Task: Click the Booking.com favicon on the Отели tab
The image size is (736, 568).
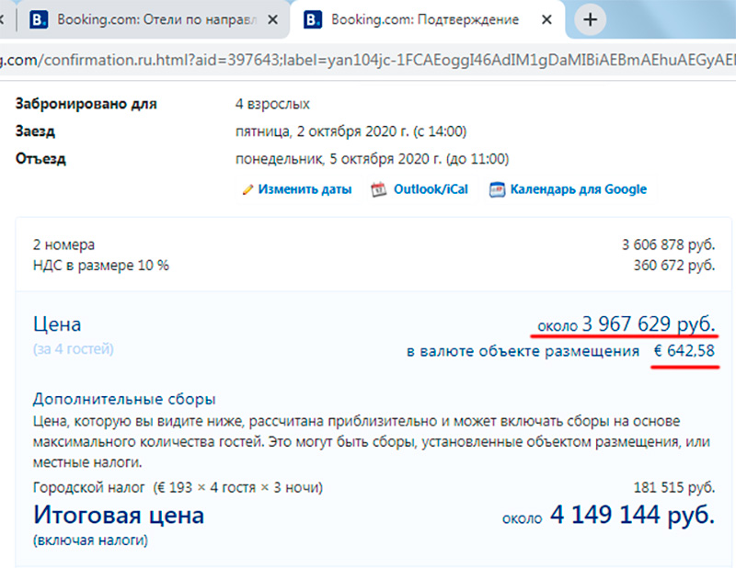Action: click(x=40, y=19)
